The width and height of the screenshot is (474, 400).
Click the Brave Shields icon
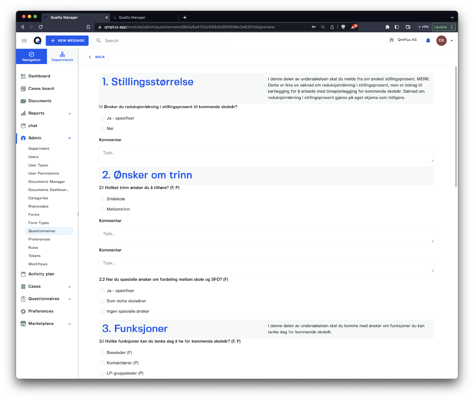pos(343,27)
